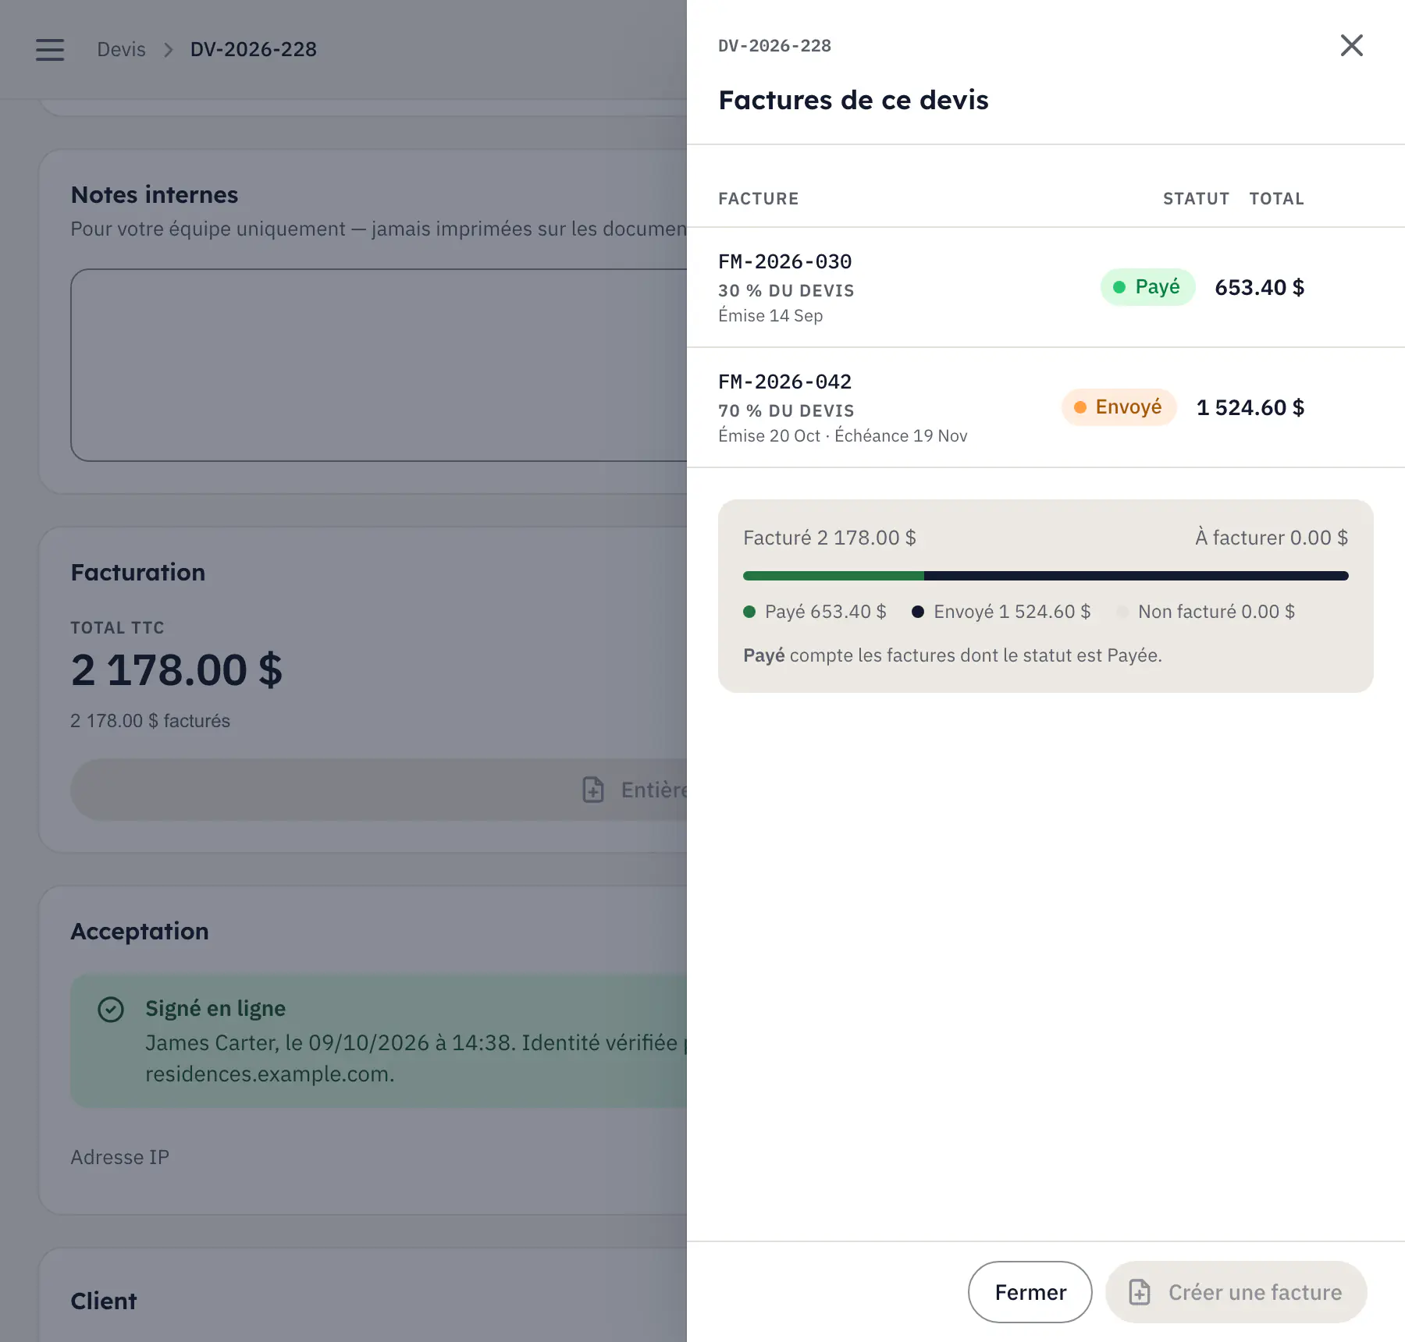Click the document-plus icon in Créer une facture

tap(1140, 1292)
